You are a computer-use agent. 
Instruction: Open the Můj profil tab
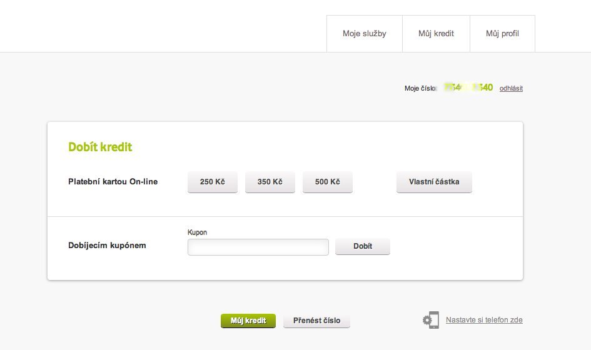[x=502, y=34]
